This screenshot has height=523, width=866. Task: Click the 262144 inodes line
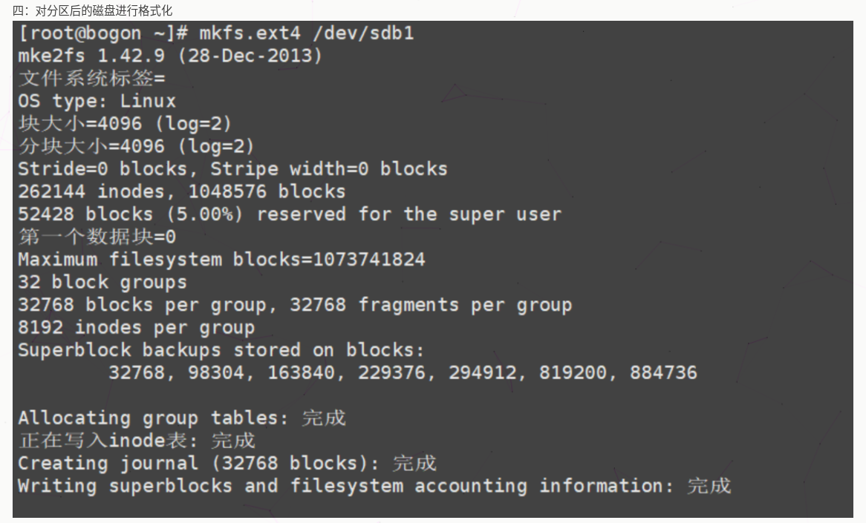[181, 191]
